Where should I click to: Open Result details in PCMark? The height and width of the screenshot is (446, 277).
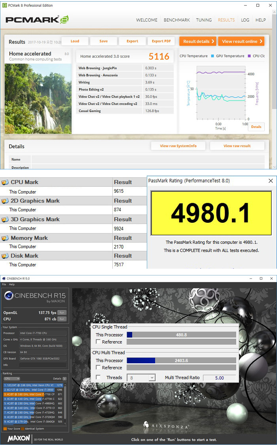(x=198, y=41)
